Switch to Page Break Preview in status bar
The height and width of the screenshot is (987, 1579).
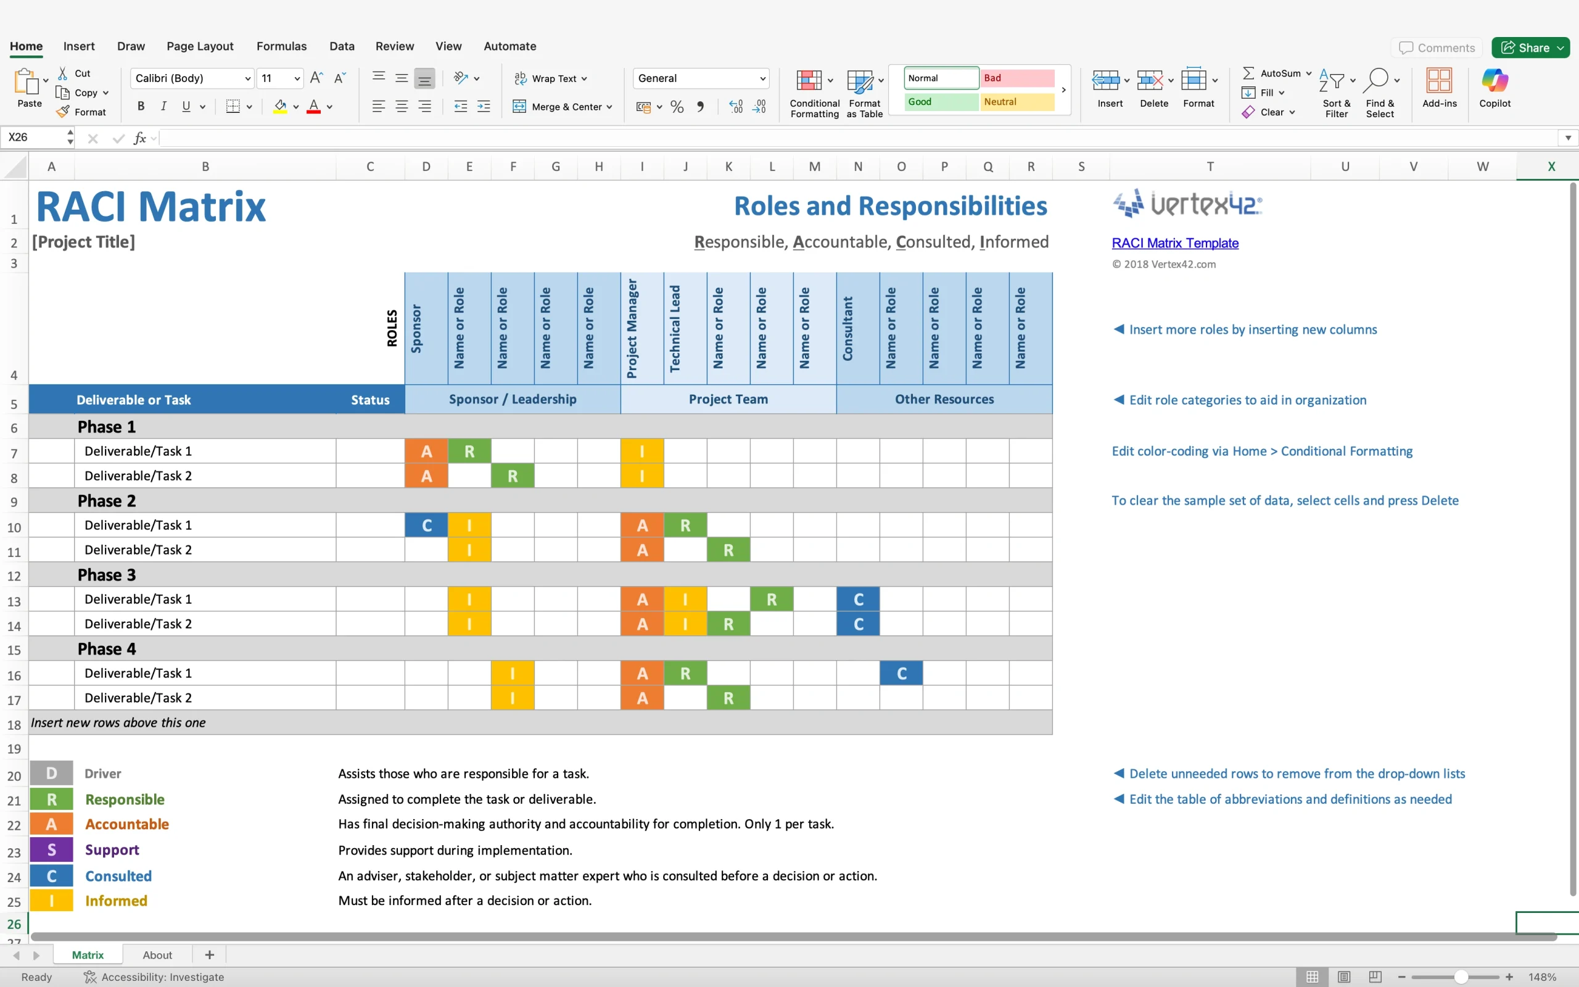point(1375,977)
